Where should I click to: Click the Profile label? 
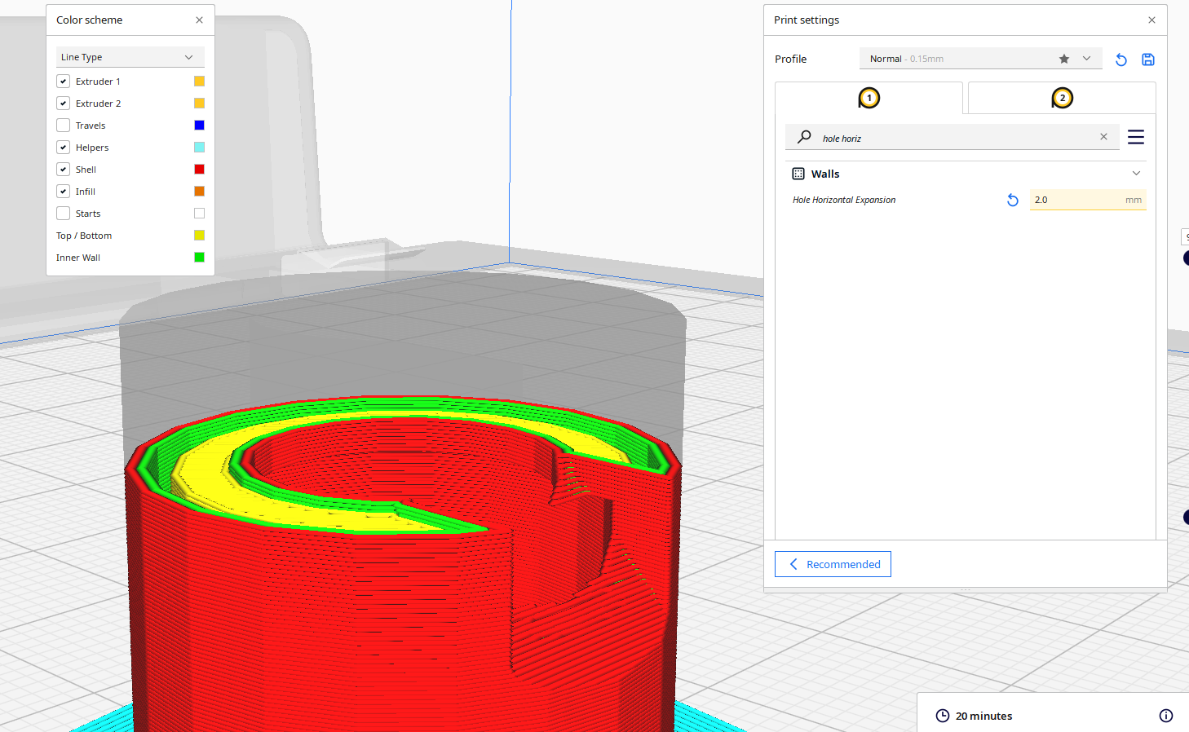click(790, 59)
